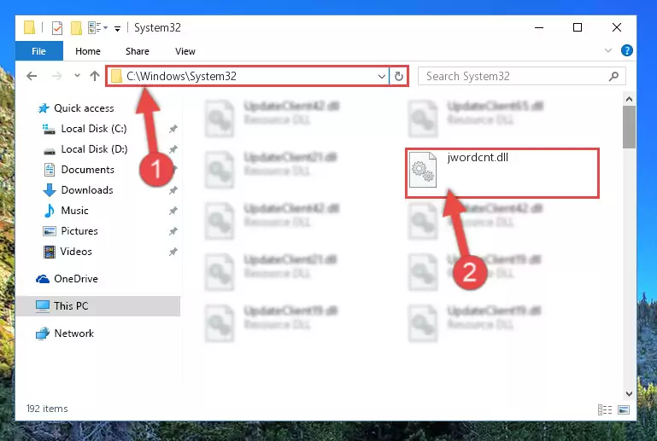
Task: Open the File menu tab
Action: click(x=39, y=51)
